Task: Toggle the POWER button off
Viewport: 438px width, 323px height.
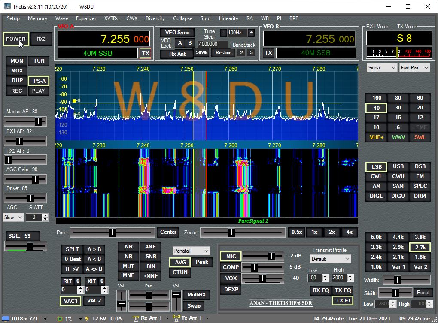Action: (x=16, y=39)
